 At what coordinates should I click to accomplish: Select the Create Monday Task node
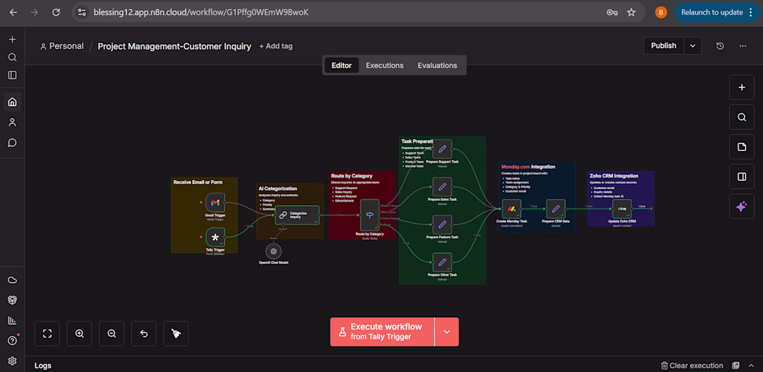point(511,209)
